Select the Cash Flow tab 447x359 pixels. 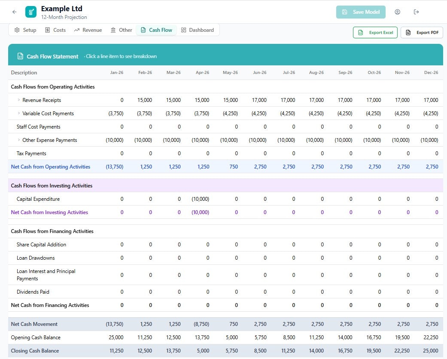pyautogui.click(x=156, y=30)
